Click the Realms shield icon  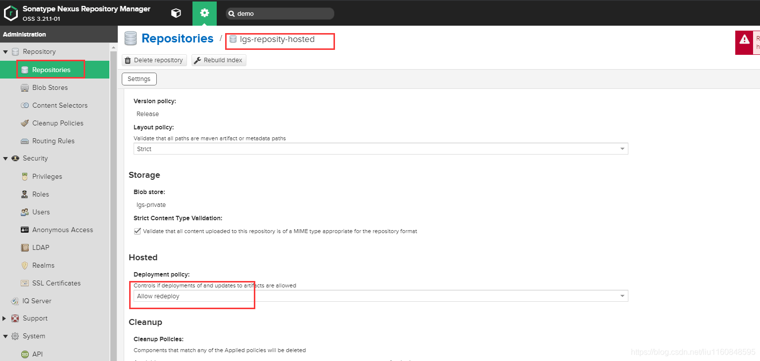pos(25,265)
